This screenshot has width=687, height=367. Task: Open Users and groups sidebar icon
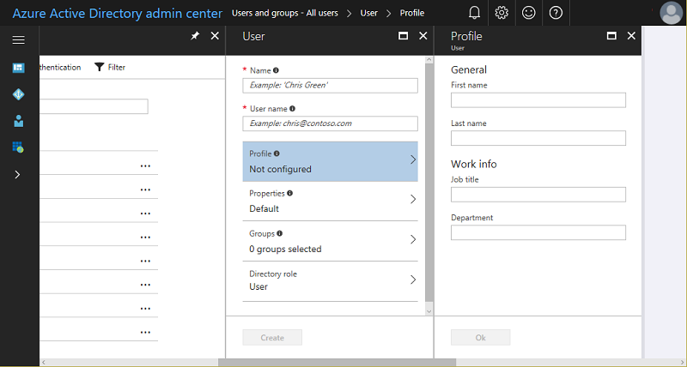click(x=18, y=121)
